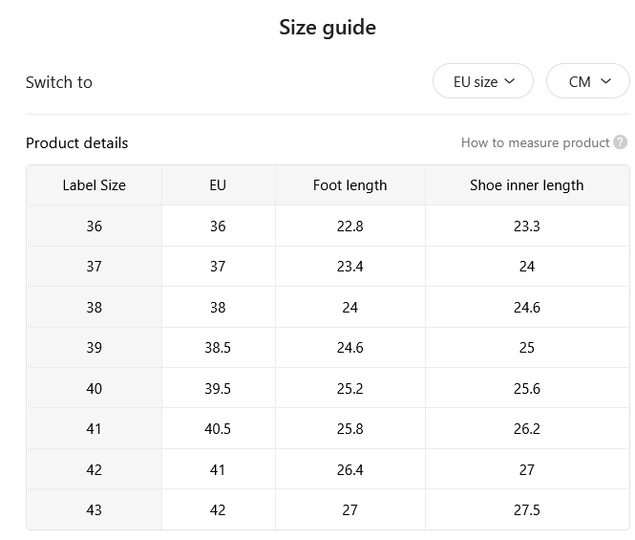Click the Foot length column header
The width and height of the screenshot is (635, 540).
(x=349, y=185)
